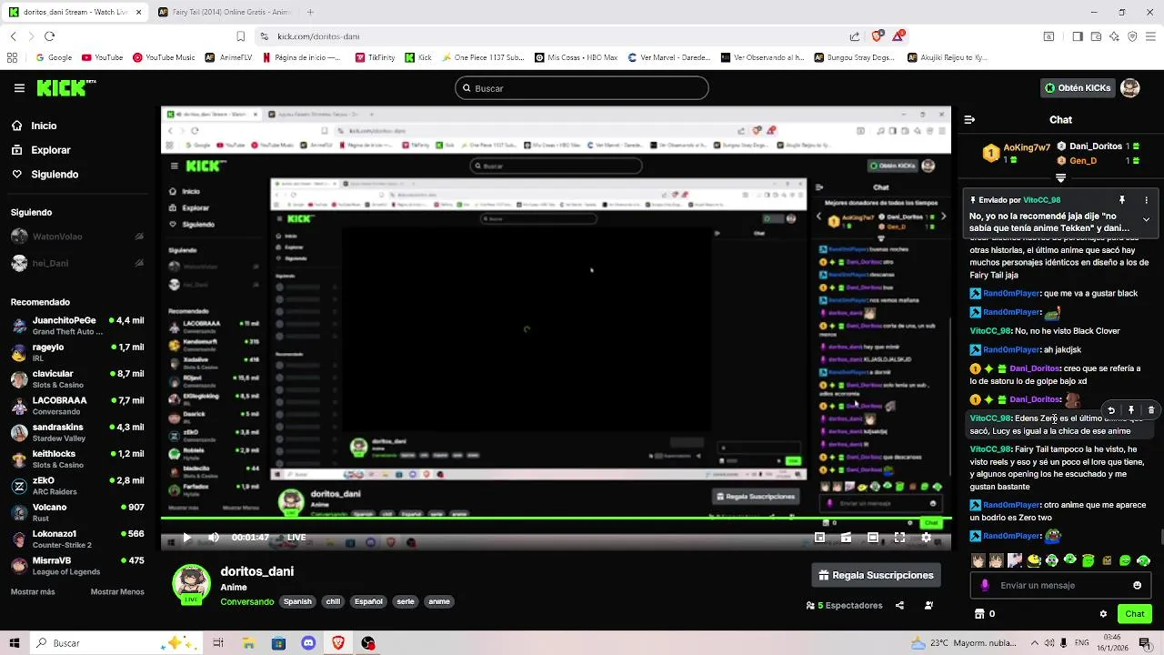The image size is (1164, 655).
Task: Click the LIVE indicator on player
Action: pos(296,538)
